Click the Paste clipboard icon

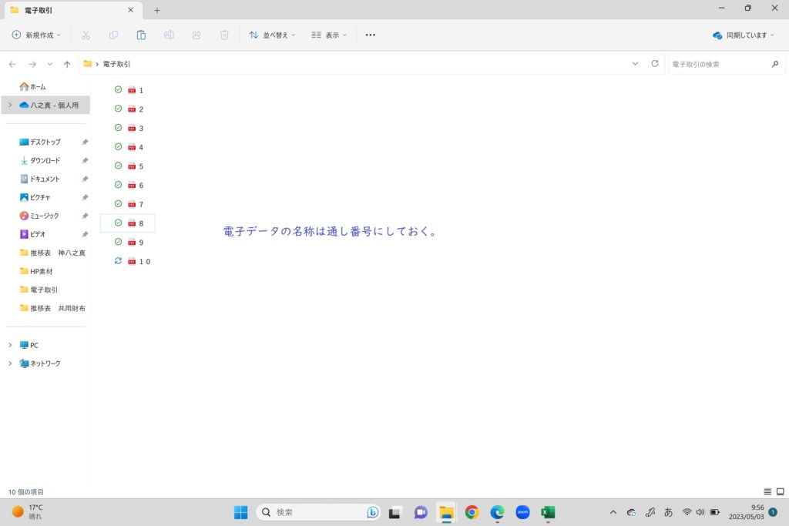(141, 35)
